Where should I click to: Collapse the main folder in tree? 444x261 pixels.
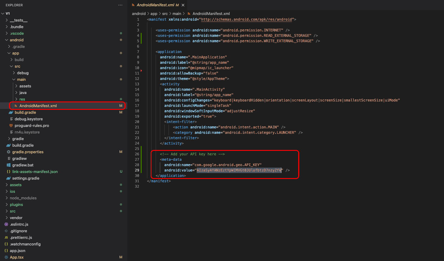point(14,80)
